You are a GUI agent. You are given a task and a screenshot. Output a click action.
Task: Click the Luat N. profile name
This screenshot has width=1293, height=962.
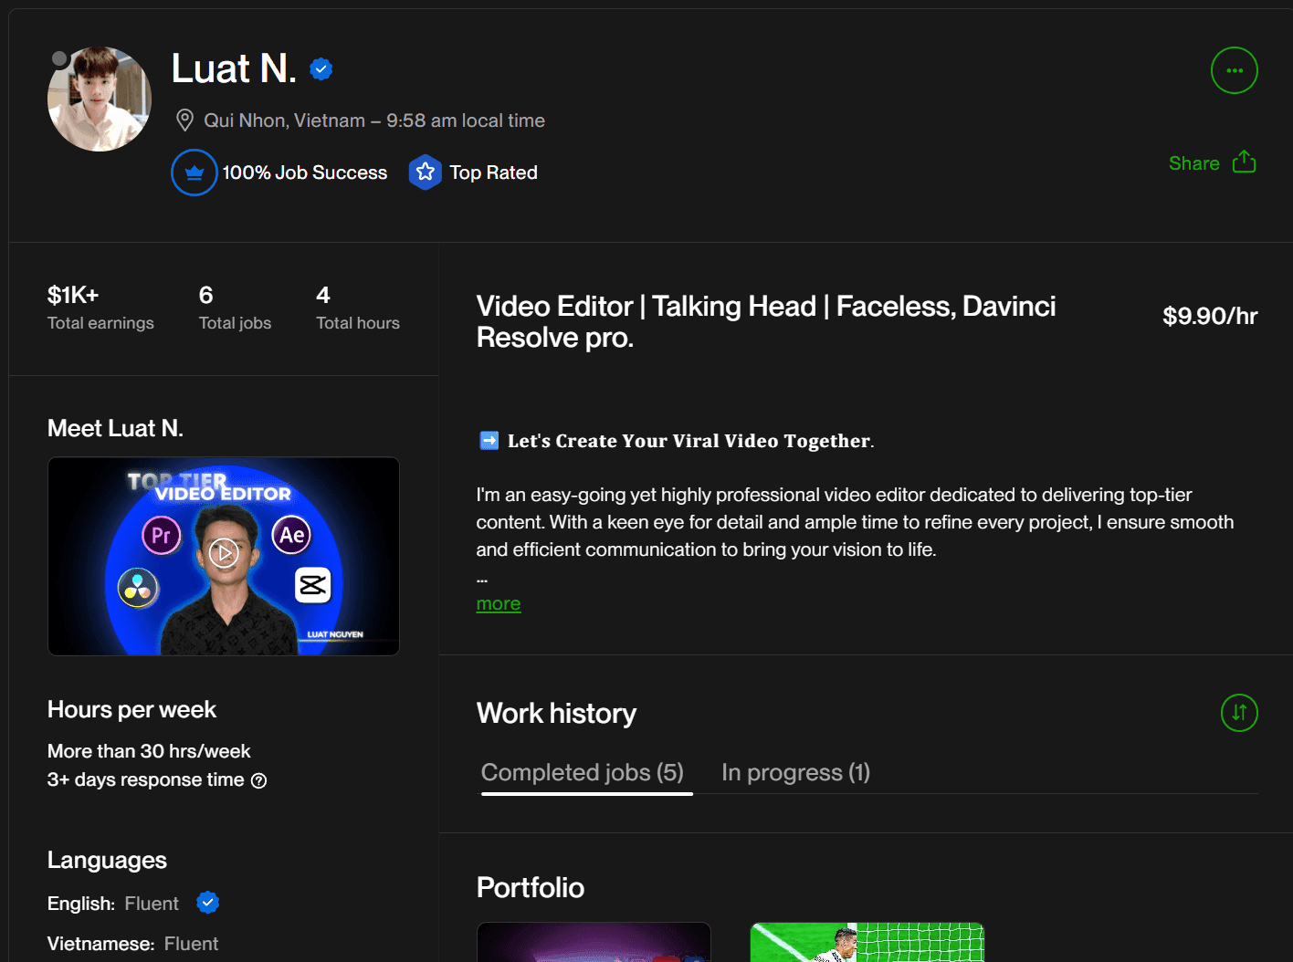point(234,68)
